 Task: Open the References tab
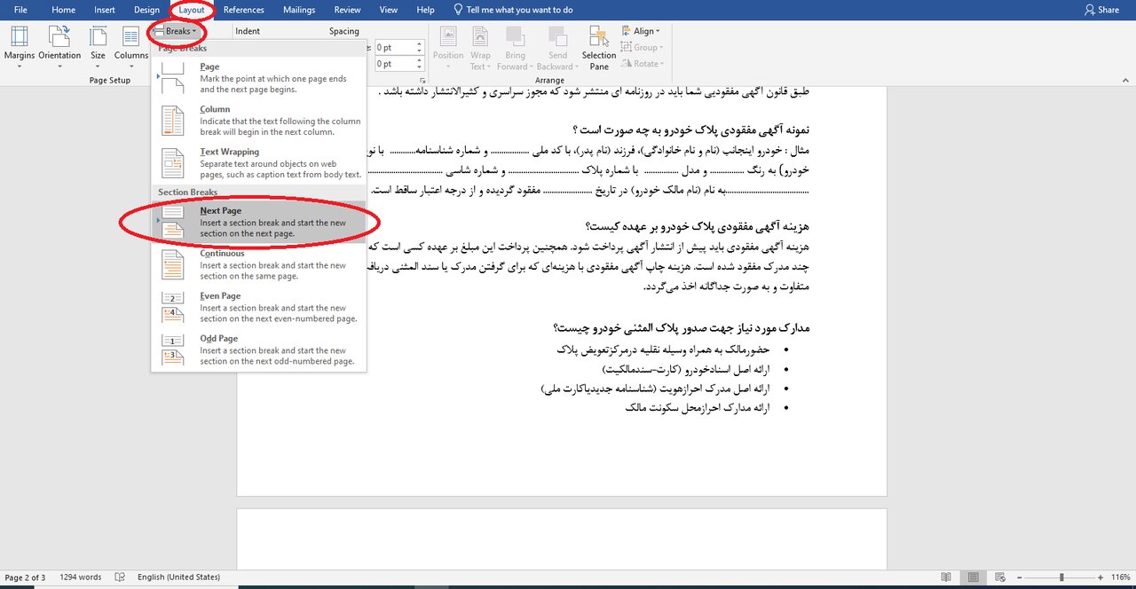pyautogui.click(x=243, y=10)
